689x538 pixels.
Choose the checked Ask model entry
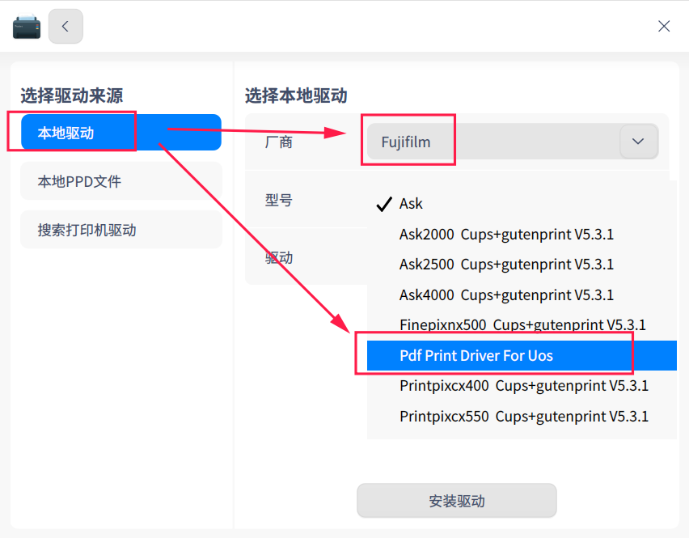tap(522, 204)
